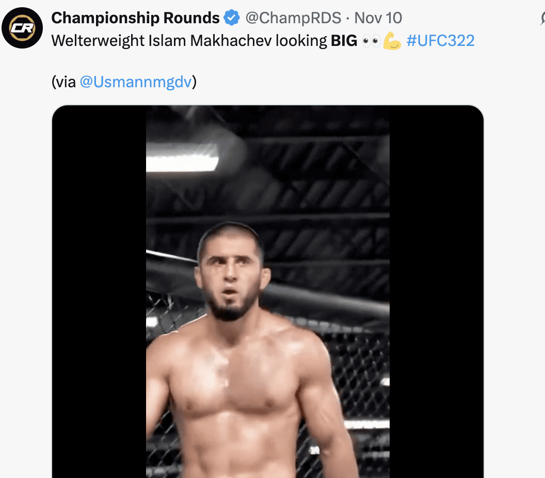Click the words "looking" in the tweet
Screen dimensions: 545x478
(x=301, y=41)
